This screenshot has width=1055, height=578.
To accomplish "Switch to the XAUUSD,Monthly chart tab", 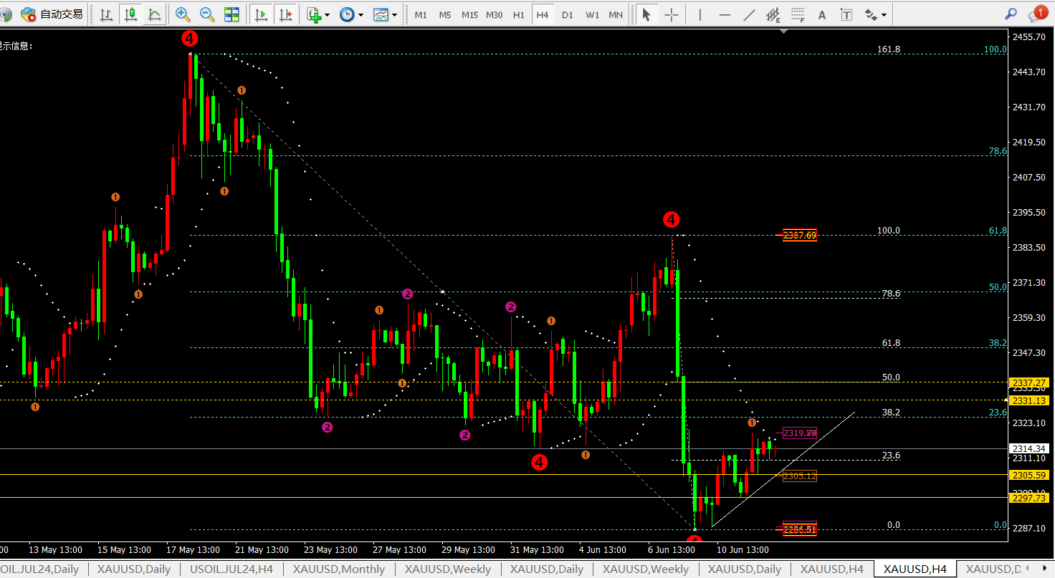I will (x=338, y=569).
